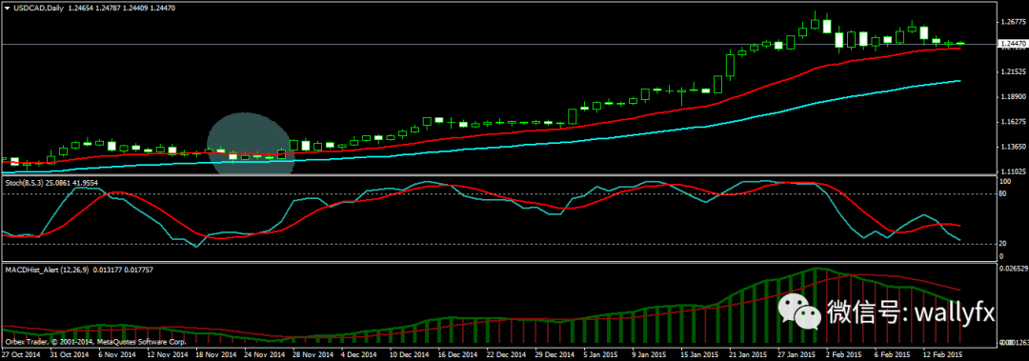Image resolution: width=1029 pixels, height=361 pixels.
Task: Click the 31 Oct 2014 date label
Action: [x=71, y=353]
